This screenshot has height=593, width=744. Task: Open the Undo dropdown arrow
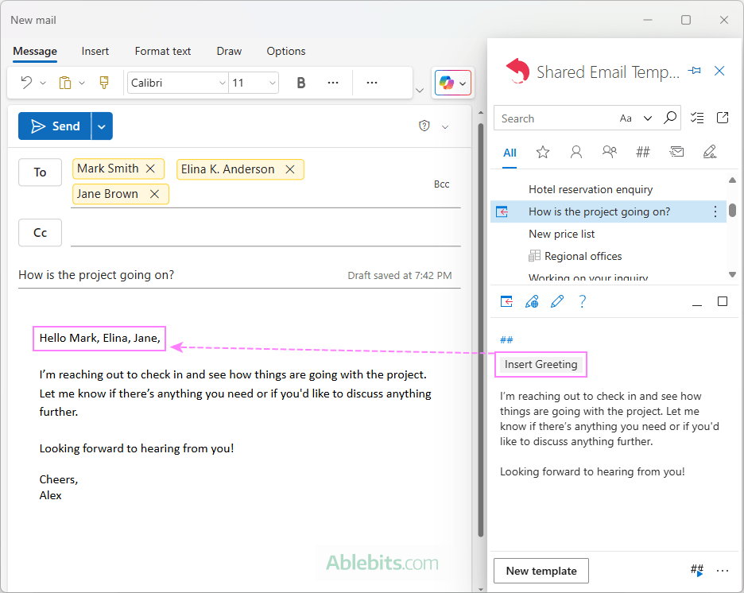click(x=43, y=83)
